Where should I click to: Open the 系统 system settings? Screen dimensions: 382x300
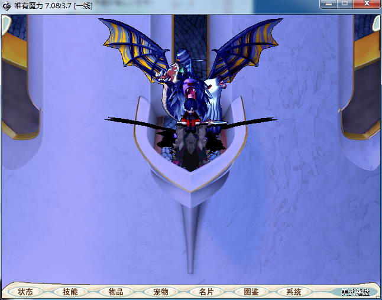294,292
